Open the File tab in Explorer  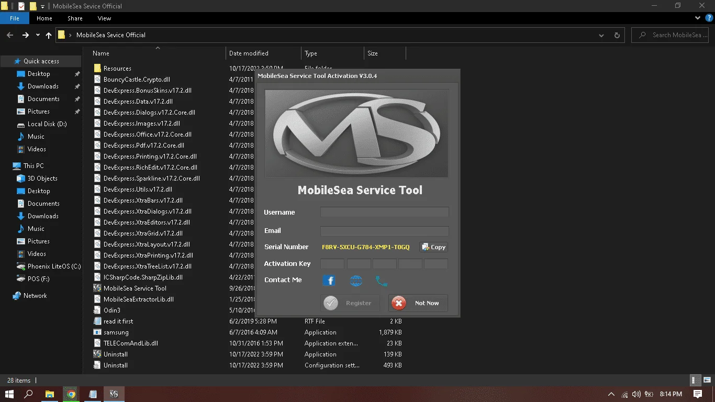(15, 18)
